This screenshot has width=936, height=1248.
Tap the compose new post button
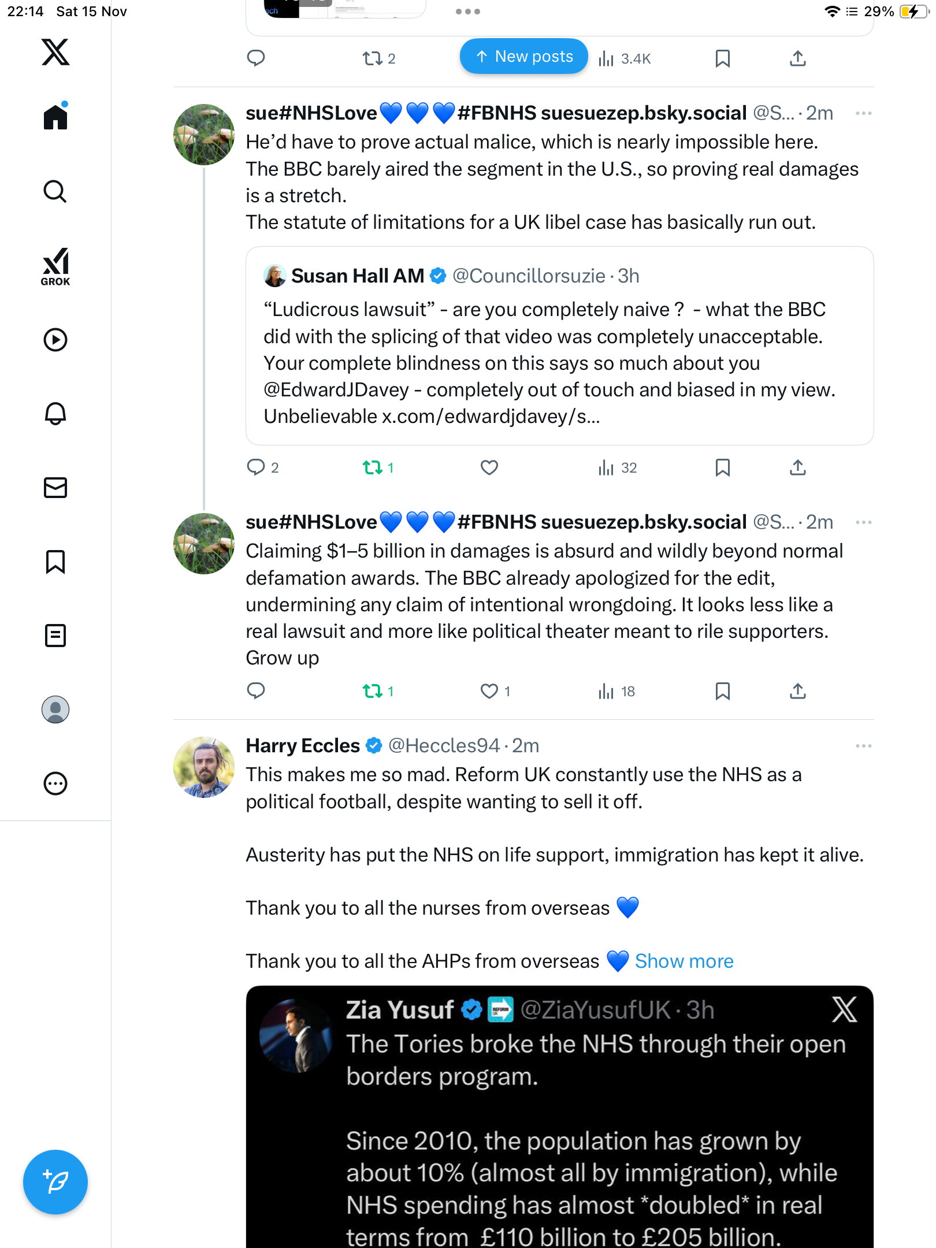pos(55,1182)
